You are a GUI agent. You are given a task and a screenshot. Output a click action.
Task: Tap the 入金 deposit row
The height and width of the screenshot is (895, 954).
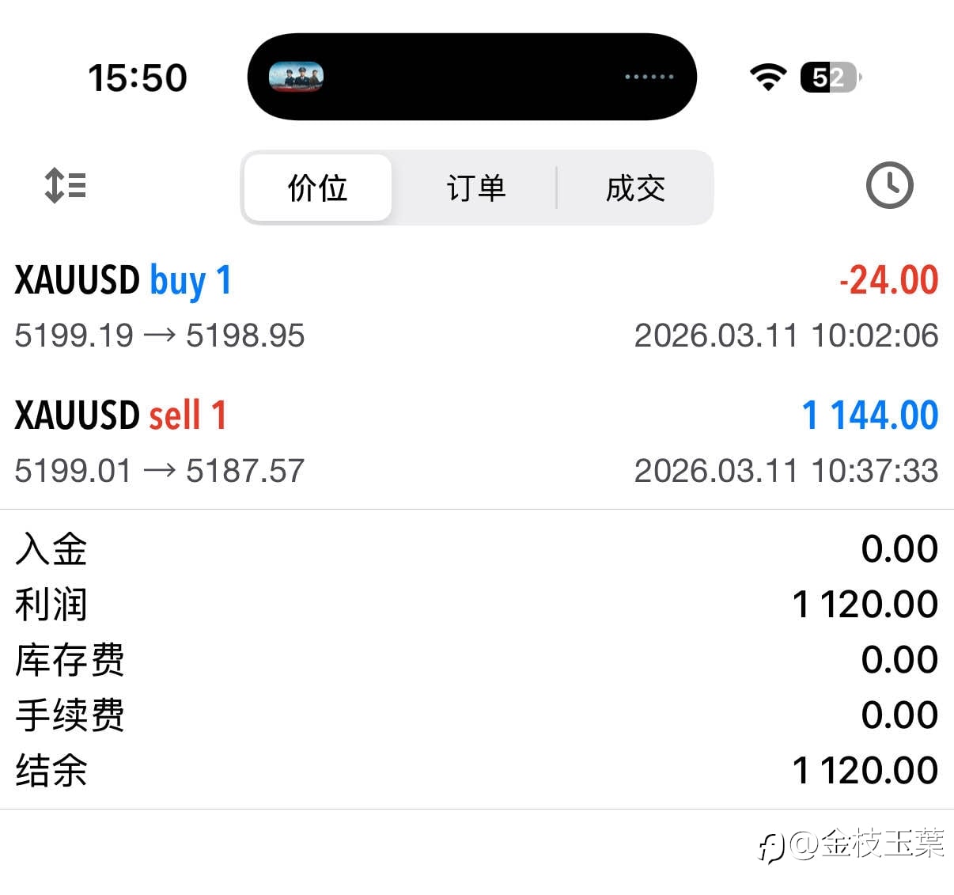476,549
